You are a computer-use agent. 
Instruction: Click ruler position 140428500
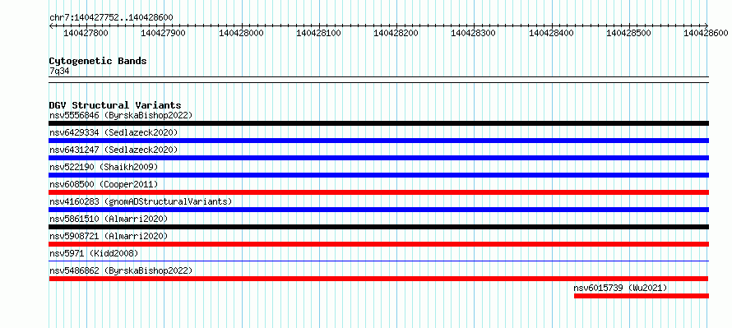[x=629, y=33]
